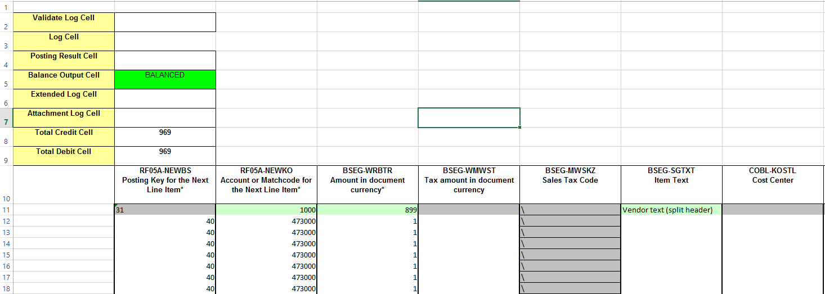Screen dimensions: 825x294
Task: Click posting key 40 in row 12
Action: point(165,221)
